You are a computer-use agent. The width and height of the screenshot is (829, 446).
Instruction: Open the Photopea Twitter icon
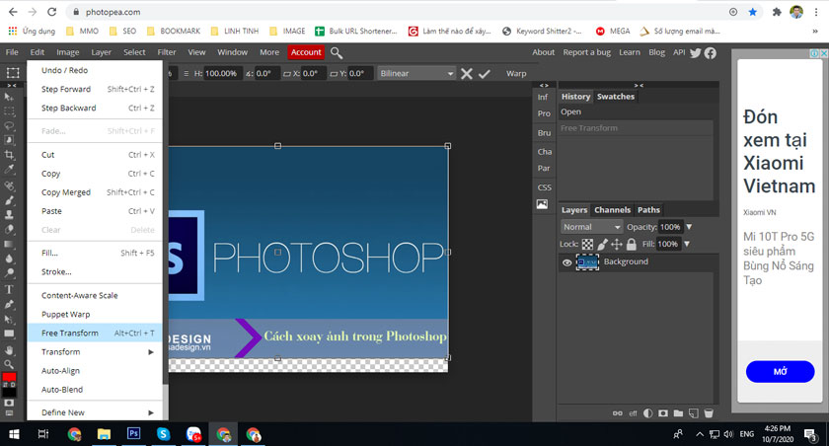[x=695, y=53]
